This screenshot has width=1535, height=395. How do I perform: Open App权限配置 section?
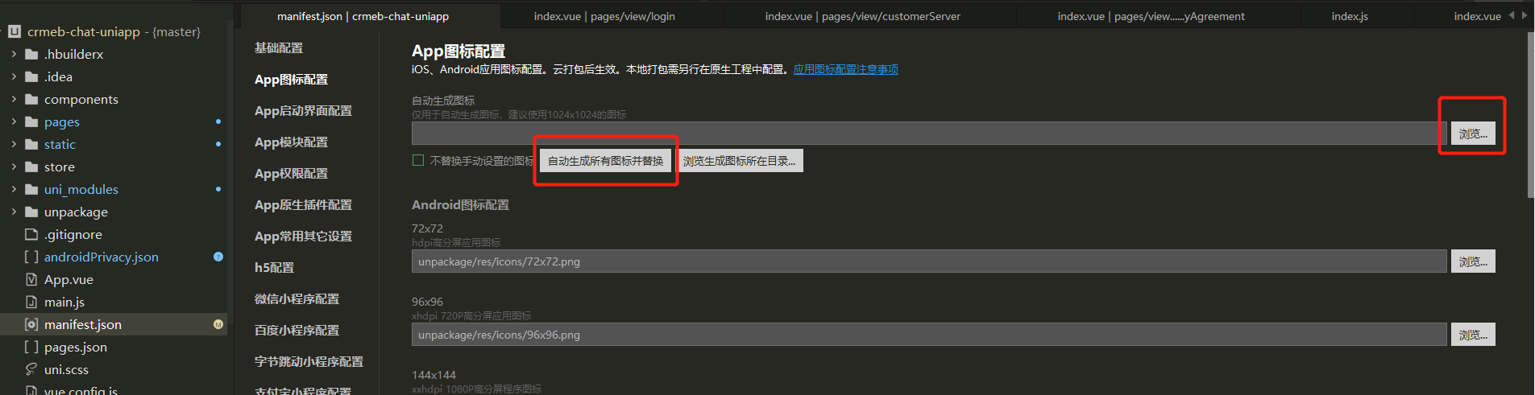click(291, 174)
